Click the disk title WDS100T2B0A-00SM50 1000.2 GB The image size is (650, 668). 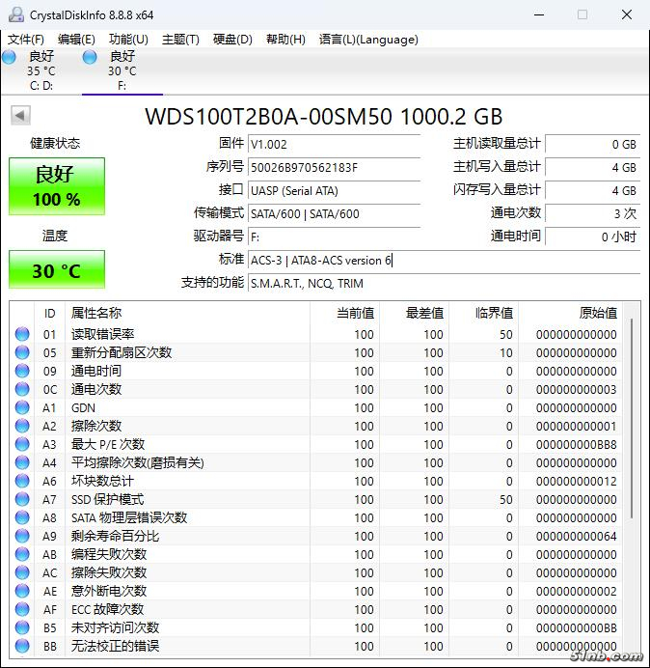[x=324, y=116]
